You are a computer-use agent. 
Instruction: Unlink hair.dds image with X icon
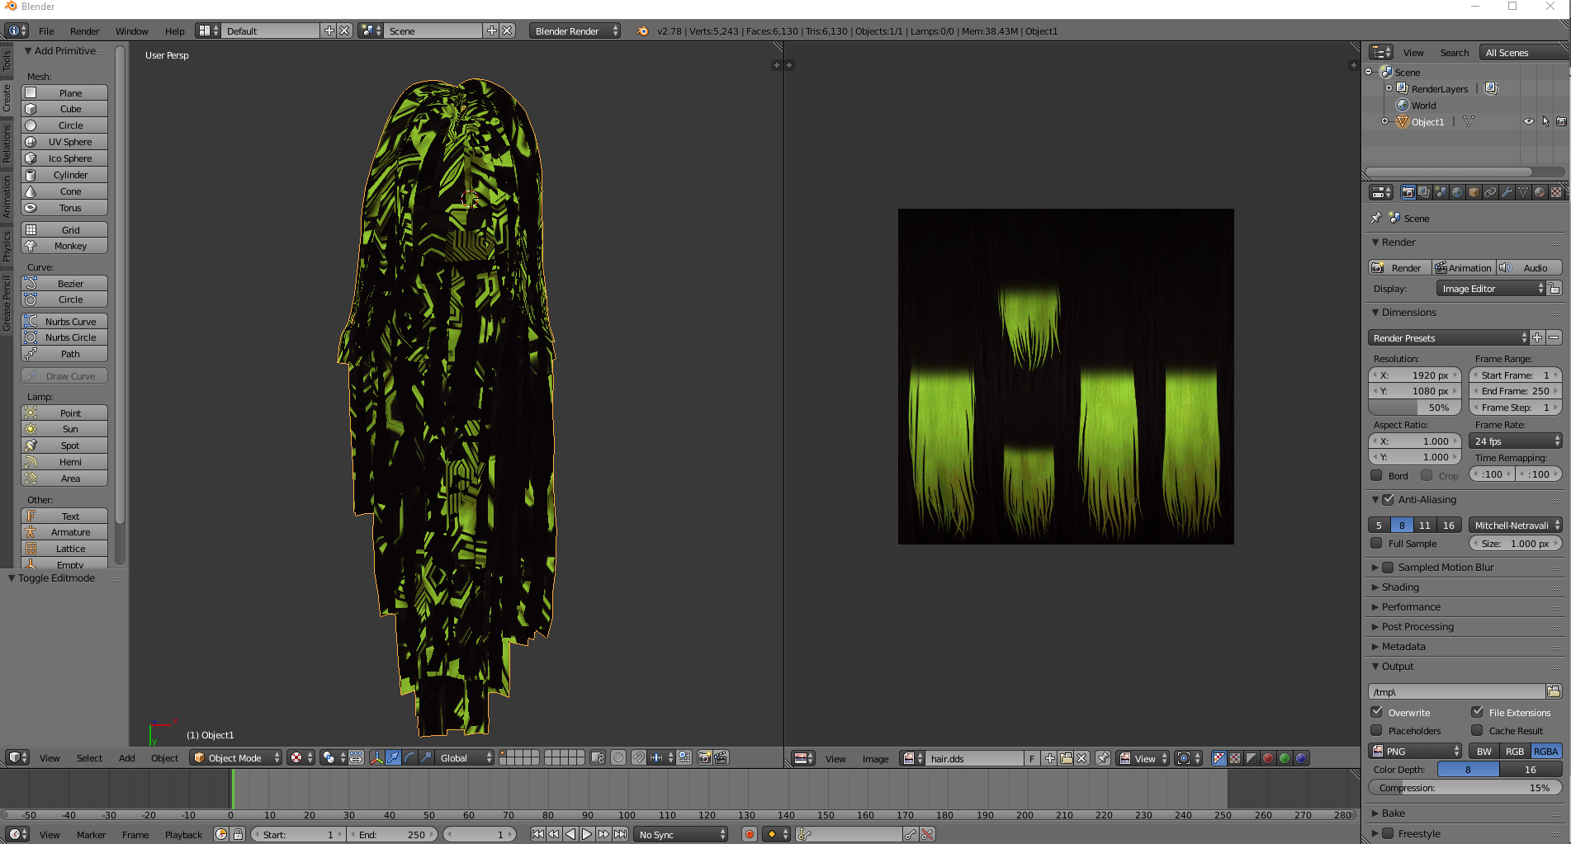pos(1082,758)
